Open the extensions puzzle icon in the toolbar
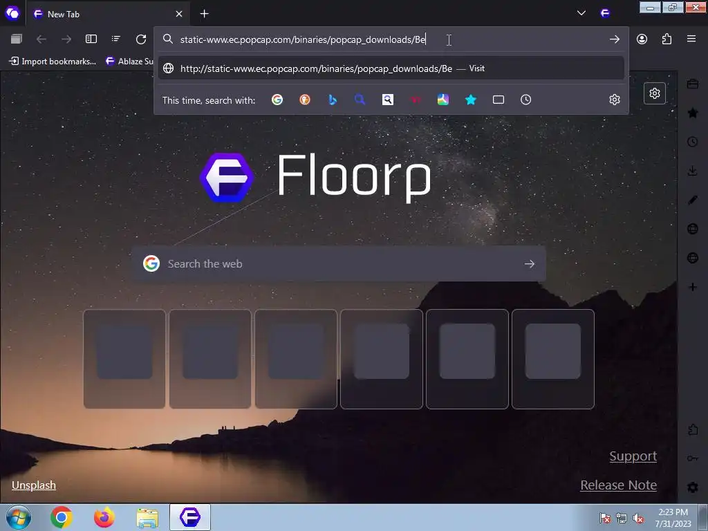 click(x=667, y=39)
